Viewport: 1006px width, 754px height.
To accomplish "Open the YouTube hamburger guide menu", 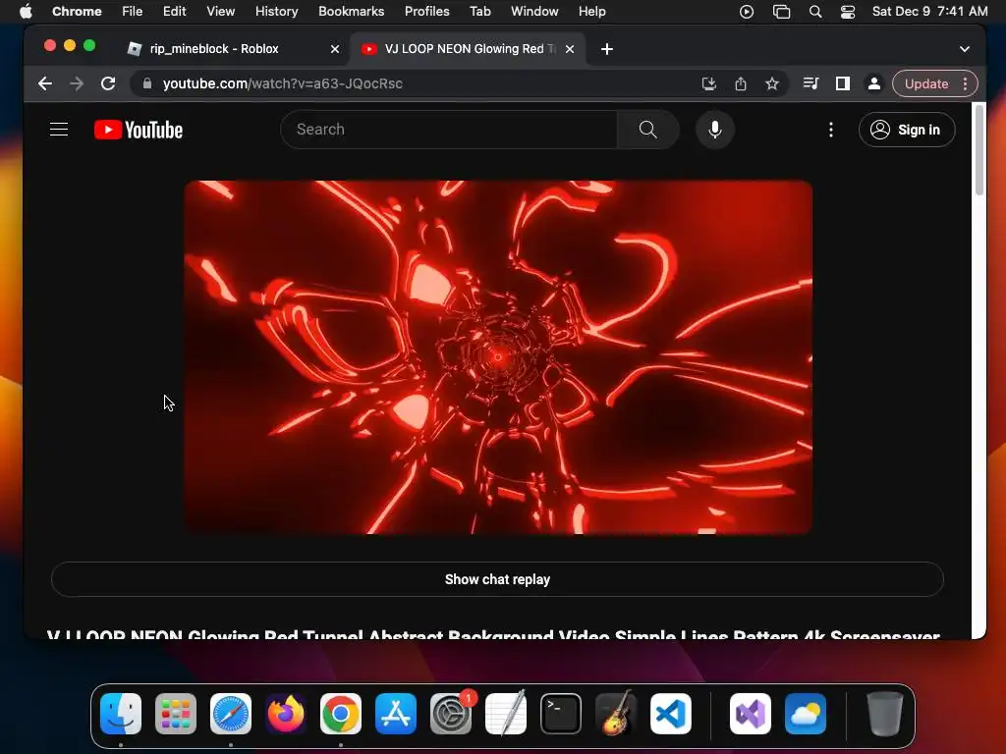I will (x=59, y=130).
